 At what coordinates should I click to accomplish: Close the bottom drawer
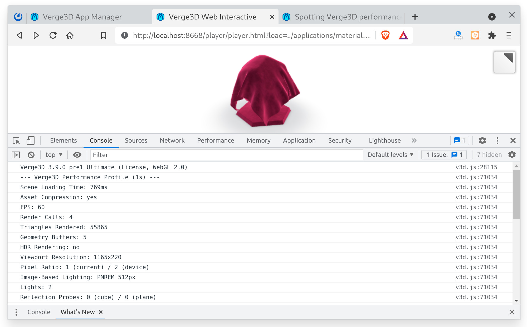pos(512,312)
